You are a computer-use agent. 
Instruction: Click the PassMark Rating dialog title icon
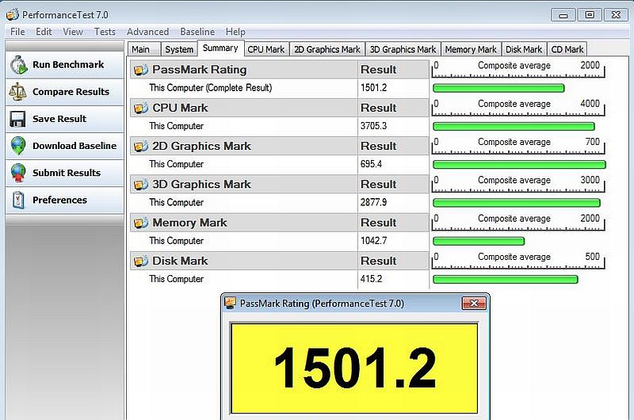coord(230,303)
